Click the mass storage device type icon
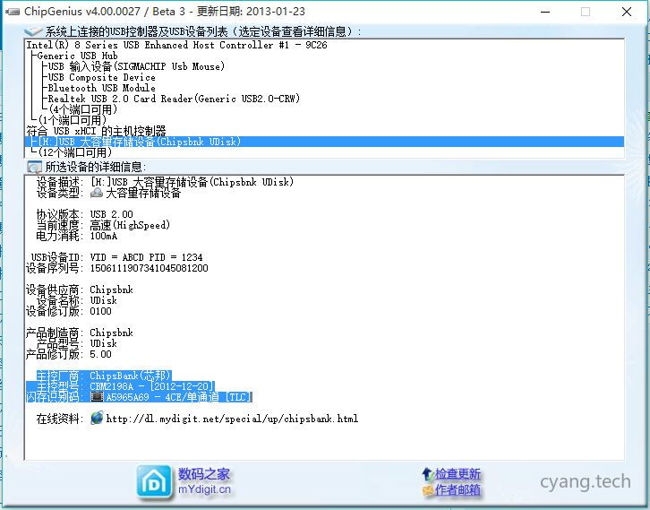This screenshot has height=510, width=650. [x=97, y=193]
